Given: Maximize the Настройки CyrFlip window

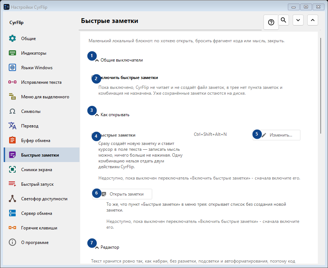Looking at the screenshot, I should pos(306,7).
